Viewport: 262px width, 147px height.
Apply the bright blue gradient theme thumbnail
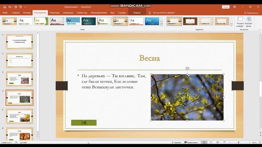[x=152, y=21]
